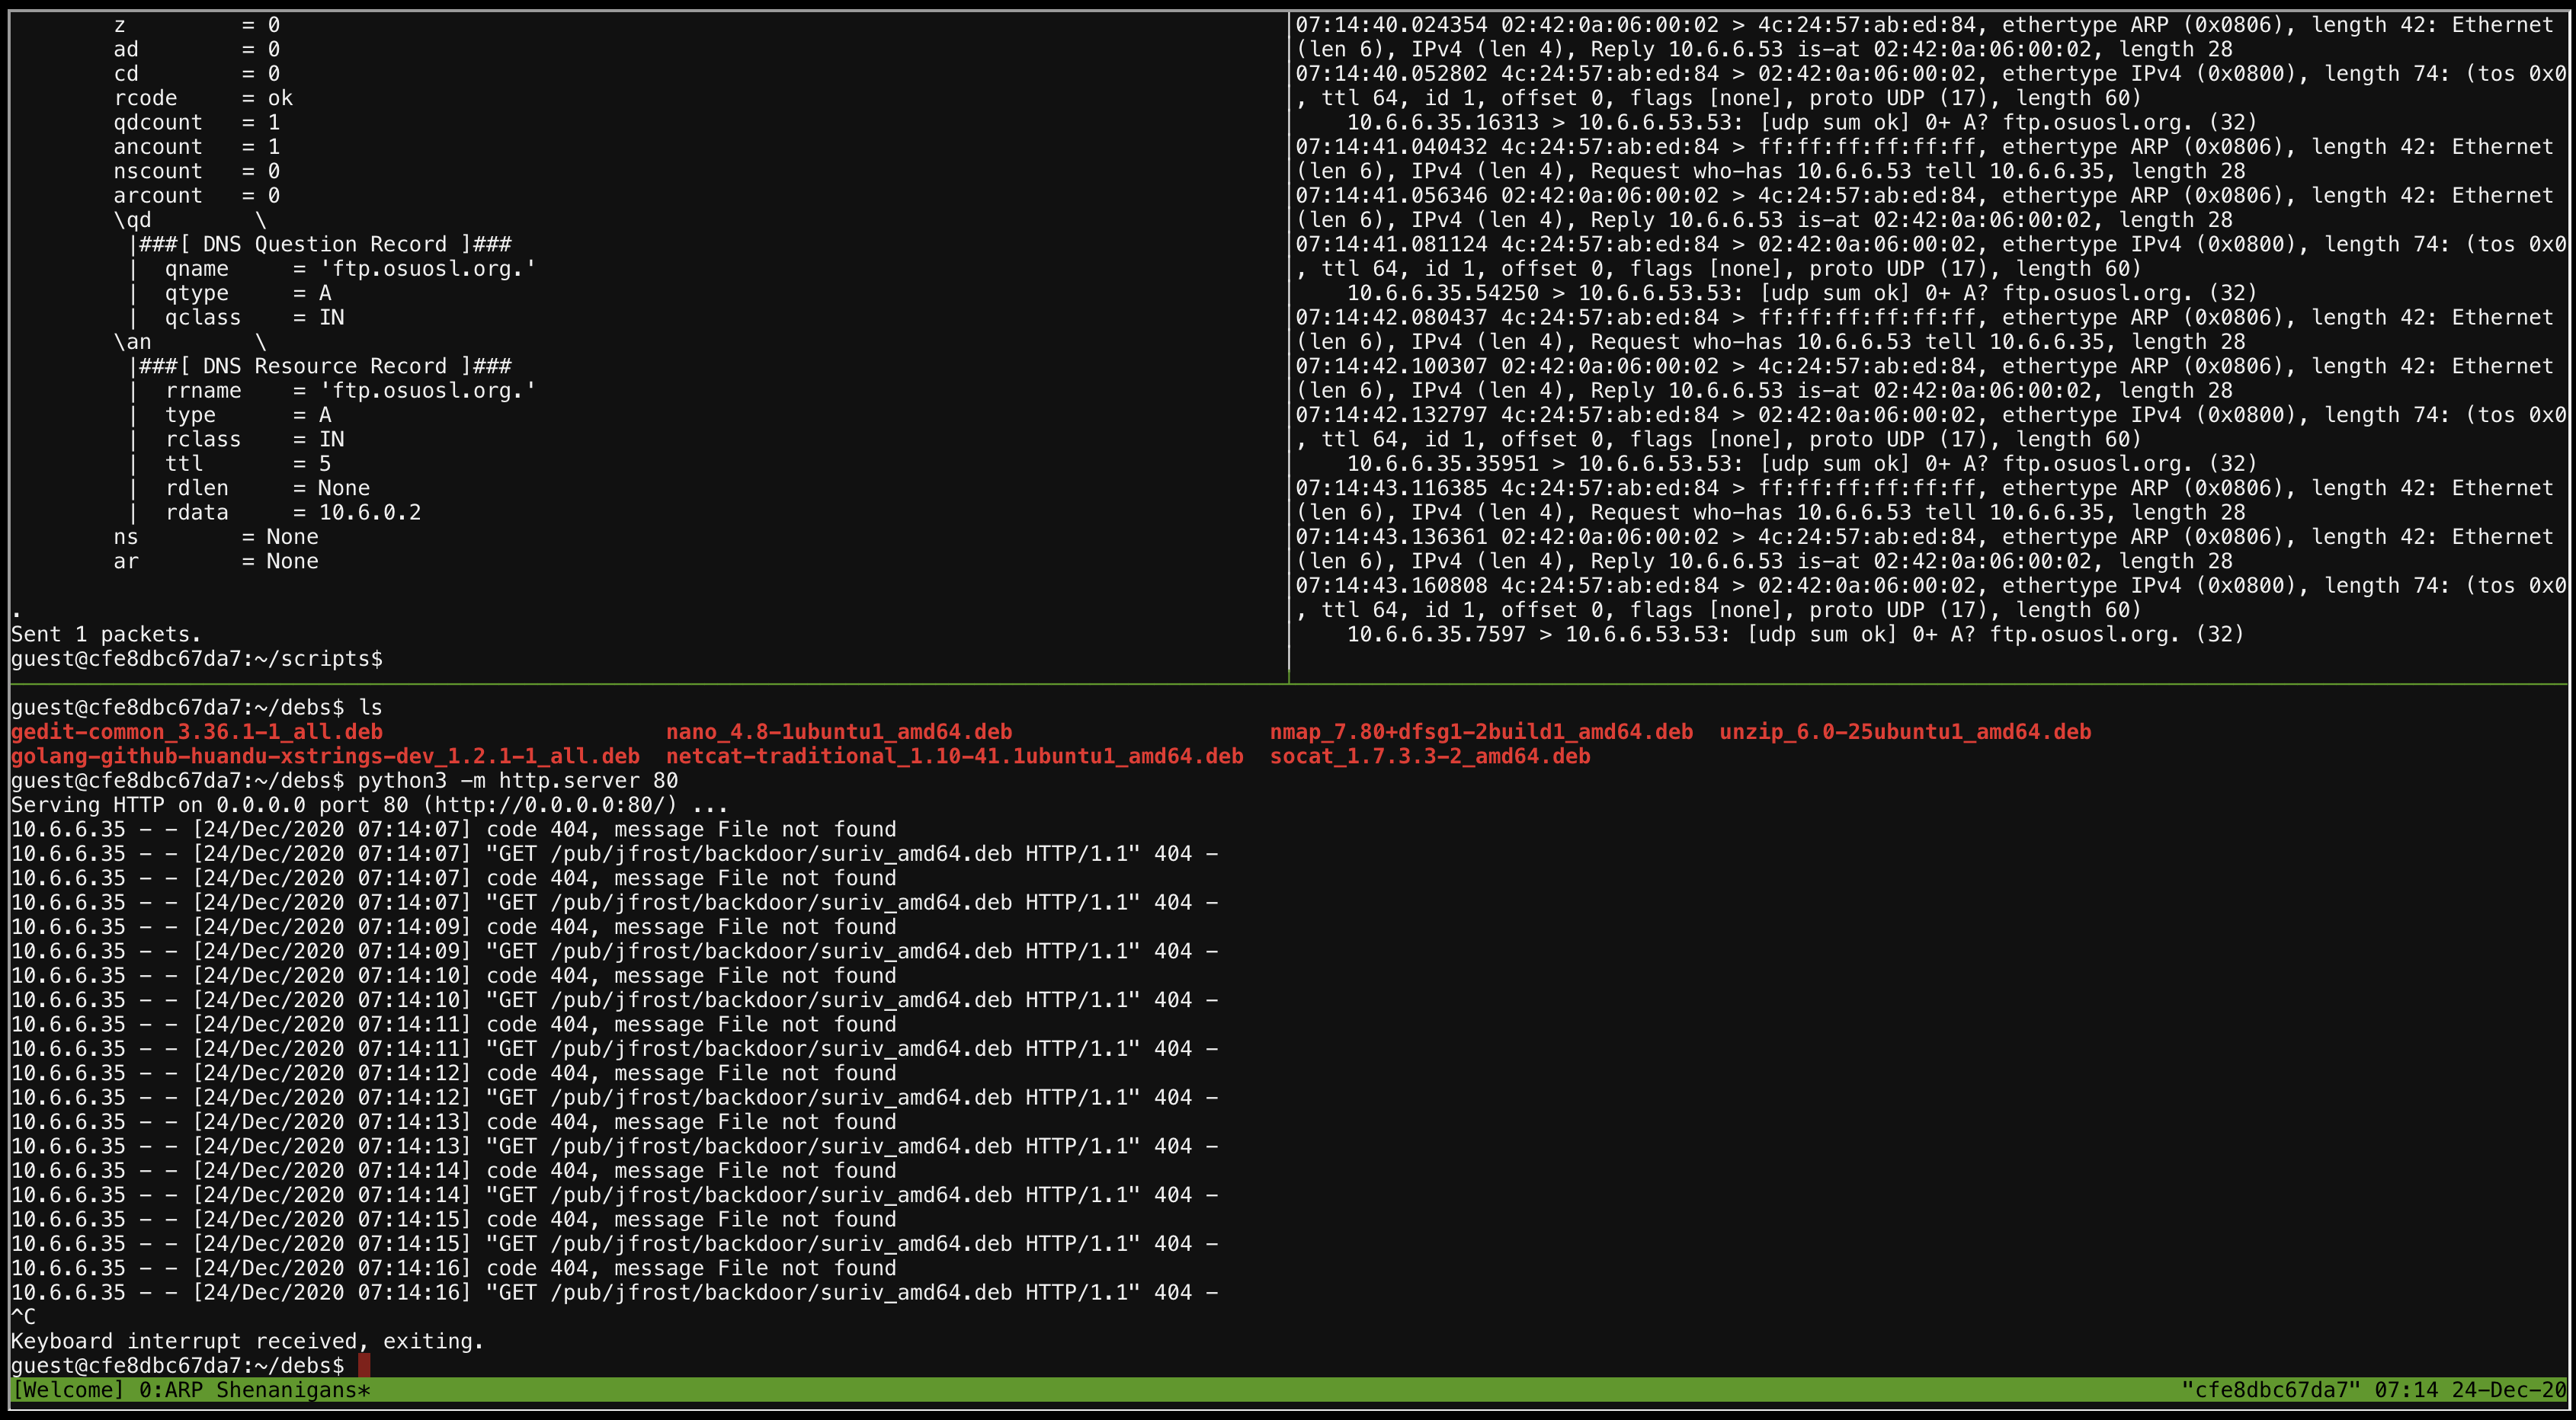The height and width of the screenshot is (1420, 2576).
Task: Click the 'arcount = 0' line
Action: [x=197, y=196]
